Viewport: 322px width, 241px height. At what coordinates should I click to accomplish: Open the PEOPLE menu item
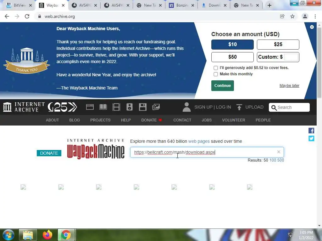[263, 120]
